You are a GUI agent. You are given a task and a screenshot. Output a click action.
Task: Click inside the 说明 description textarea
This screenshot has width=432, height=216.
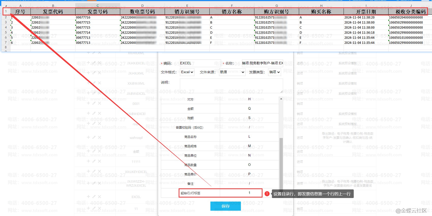tap(231, 86)
